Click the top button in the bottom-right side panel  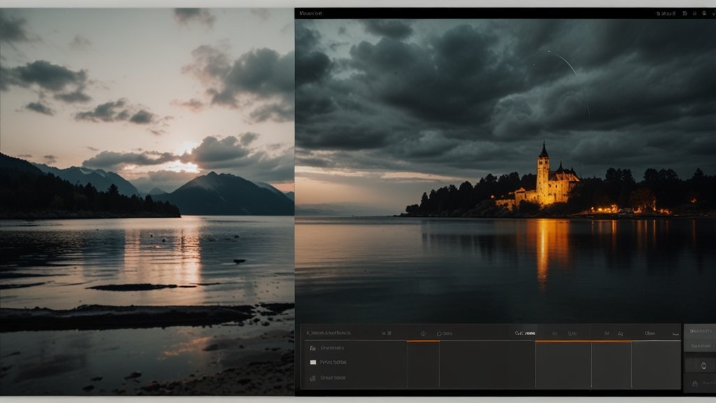699,330
